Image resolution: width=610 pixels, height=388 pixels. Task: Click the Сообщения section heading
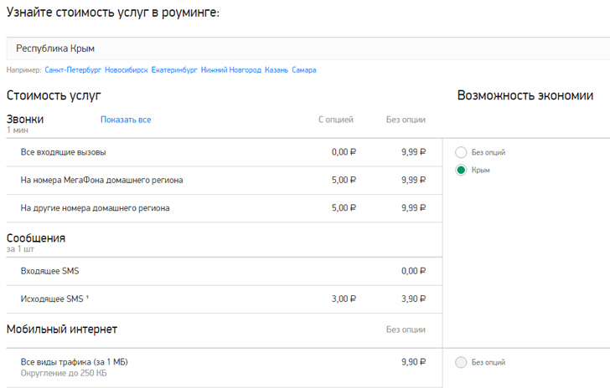[36, 238]
